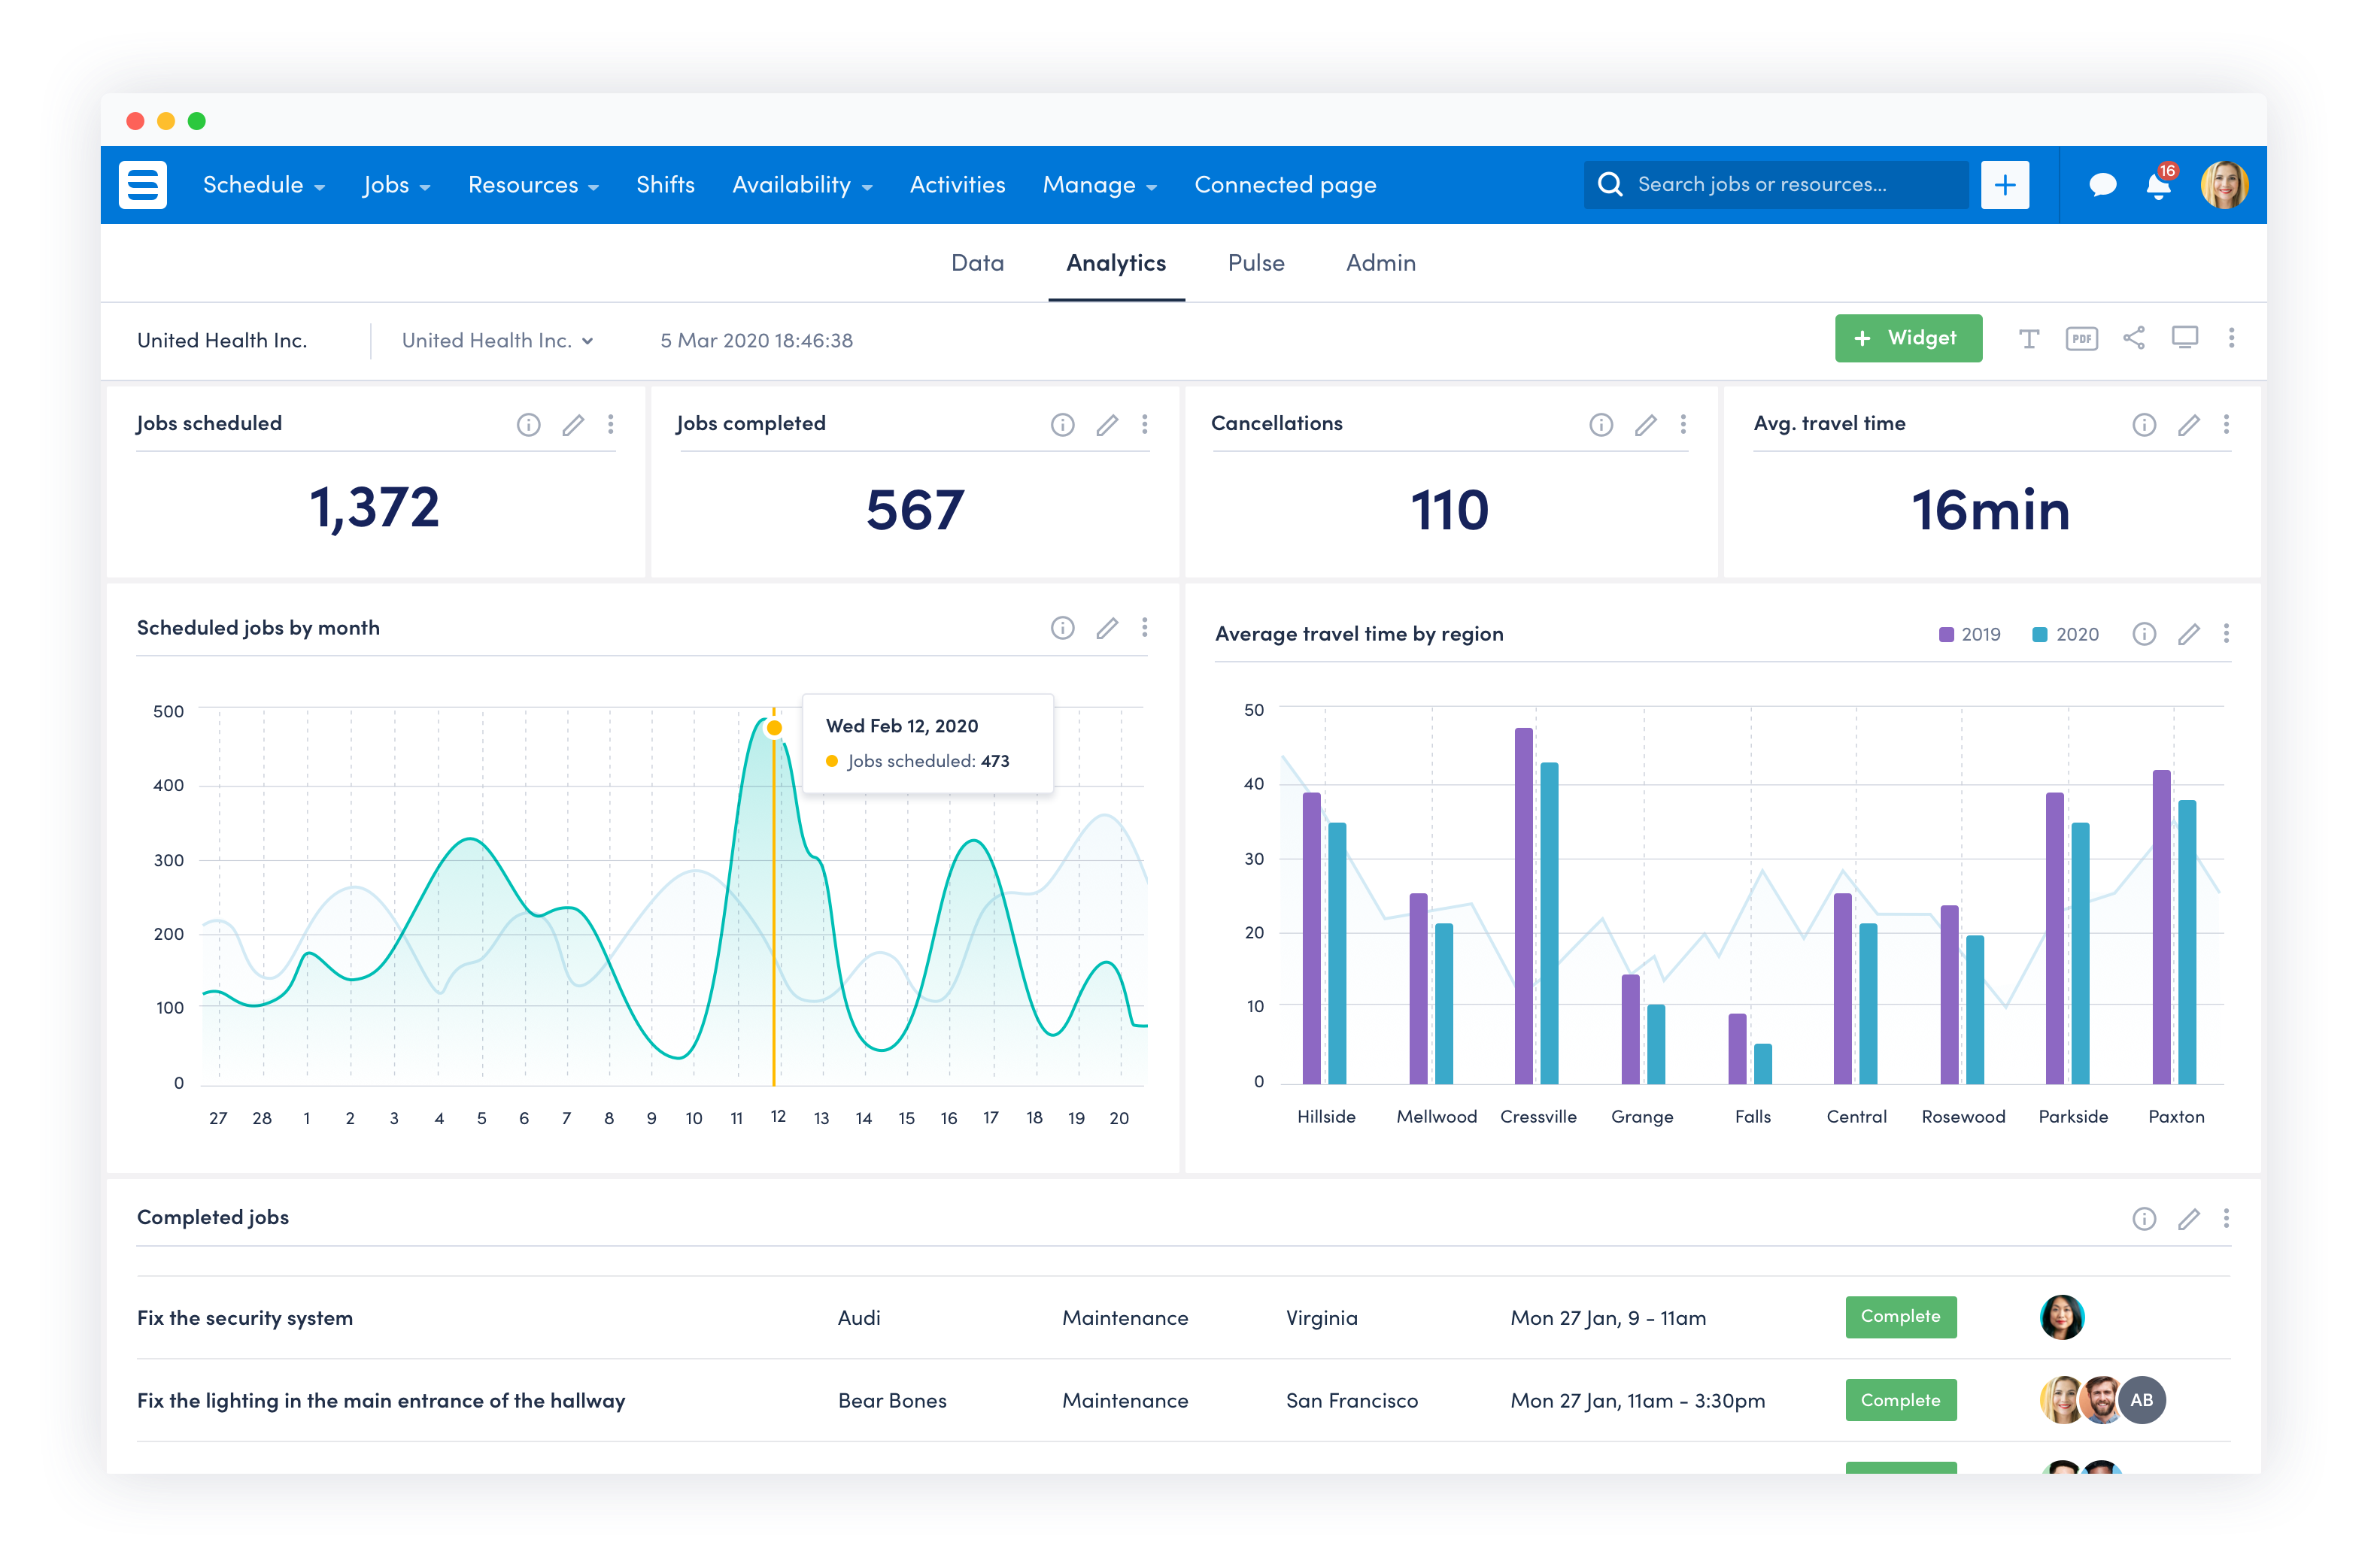Click the text tool icon in toolbar

coord(2028,339)
